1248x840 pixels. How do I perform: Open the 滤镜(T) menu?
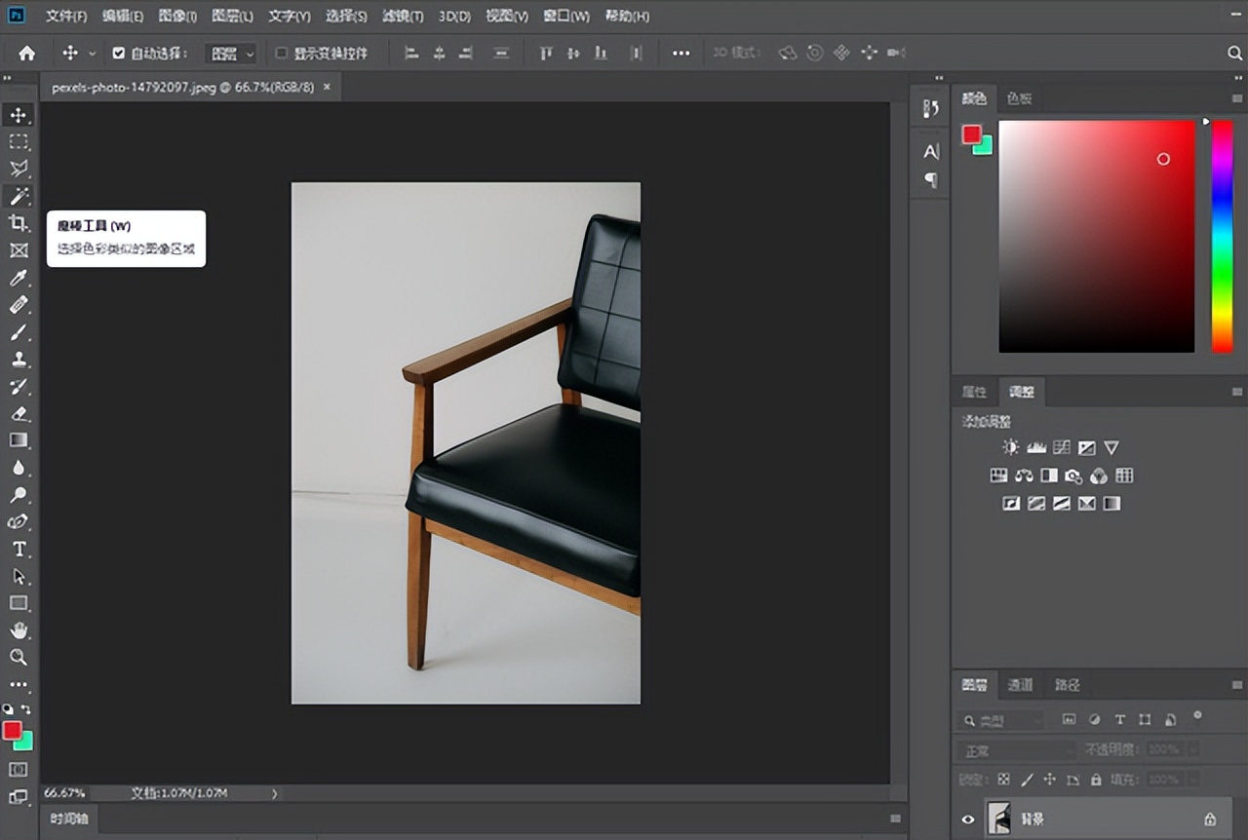pyautogui.click(x=403, y=17)
